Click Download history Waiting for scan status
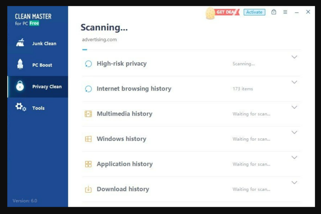Viewport: 321px width, 214px height. pyautogui.click(x=251, y=189)
